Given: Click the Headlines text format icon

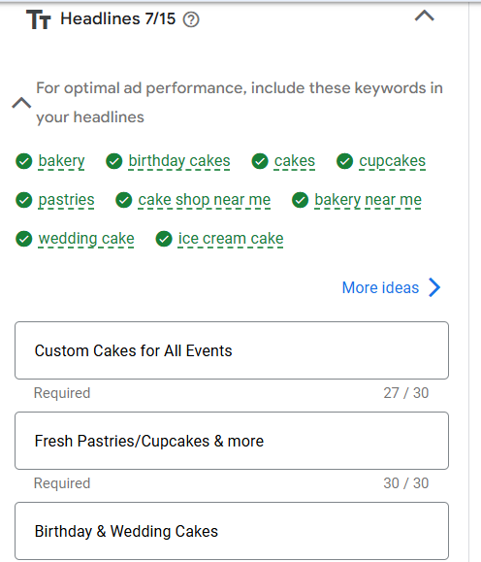Looking at the screenshot, I should (x=39, y=19).
